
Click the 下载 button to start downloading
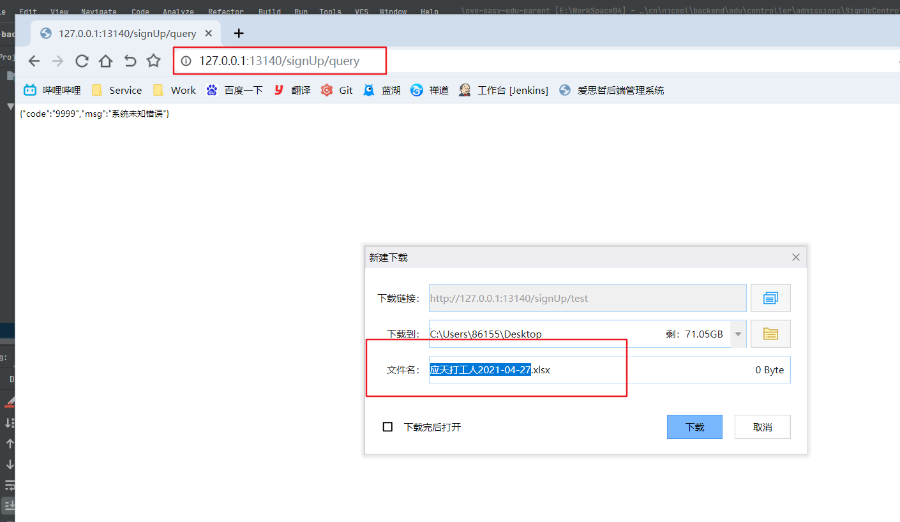[x=694, y=426]
